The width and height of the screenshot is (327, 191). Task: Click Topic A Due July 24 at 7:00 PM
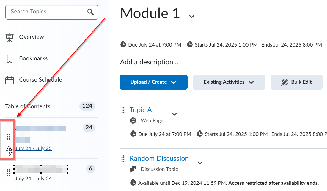coord(165,134)
